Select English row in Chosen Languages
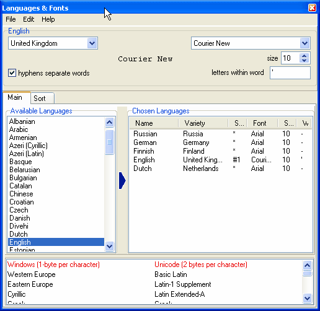This screenshot has height=311, width=320. coord(221,160)
